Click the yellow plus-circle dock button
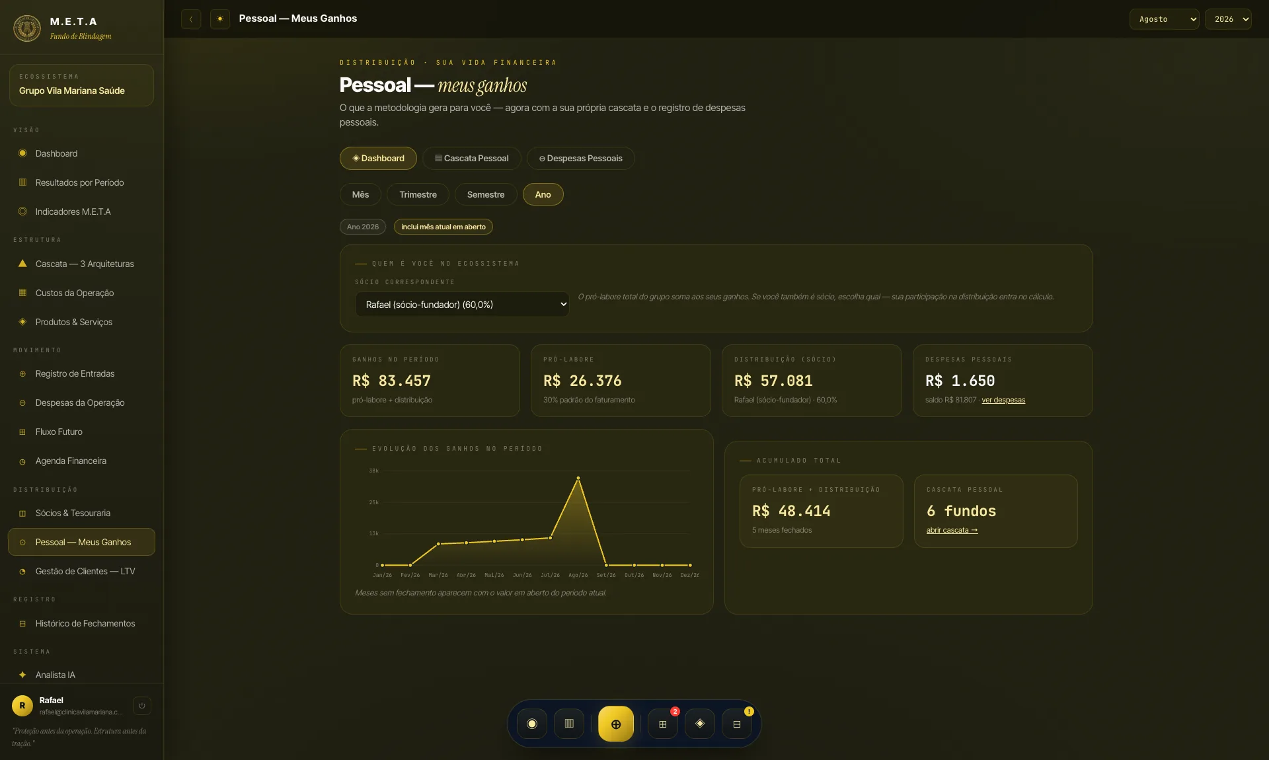Screen dimensions: 1269x760 click(x=616, y=724)
